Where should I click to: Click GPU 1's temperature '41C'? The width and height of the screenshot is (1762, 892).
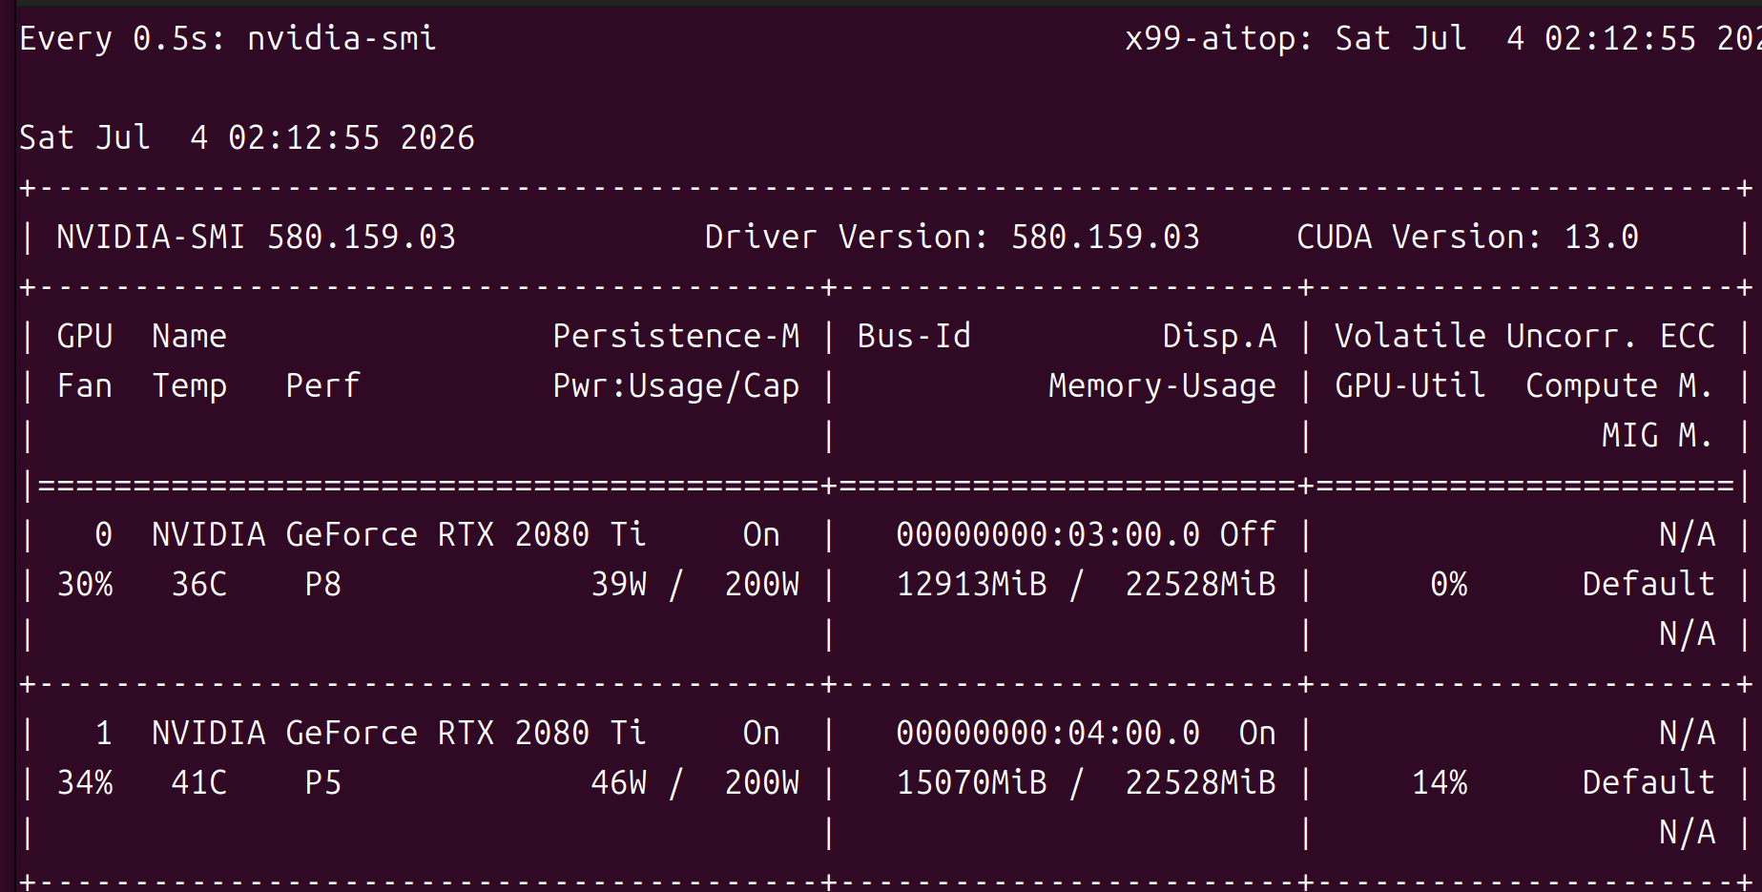coord(198,782)
